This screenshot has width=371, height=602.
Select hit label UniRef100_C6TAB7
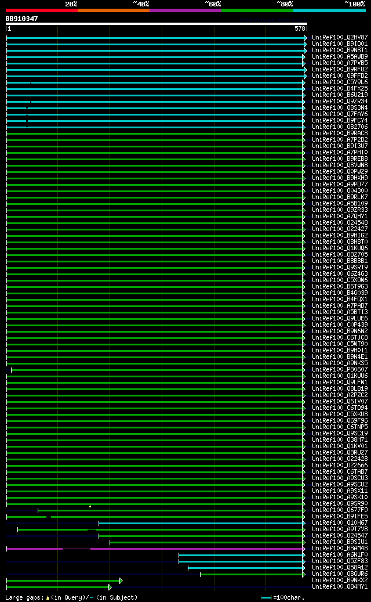click(340, 471)
